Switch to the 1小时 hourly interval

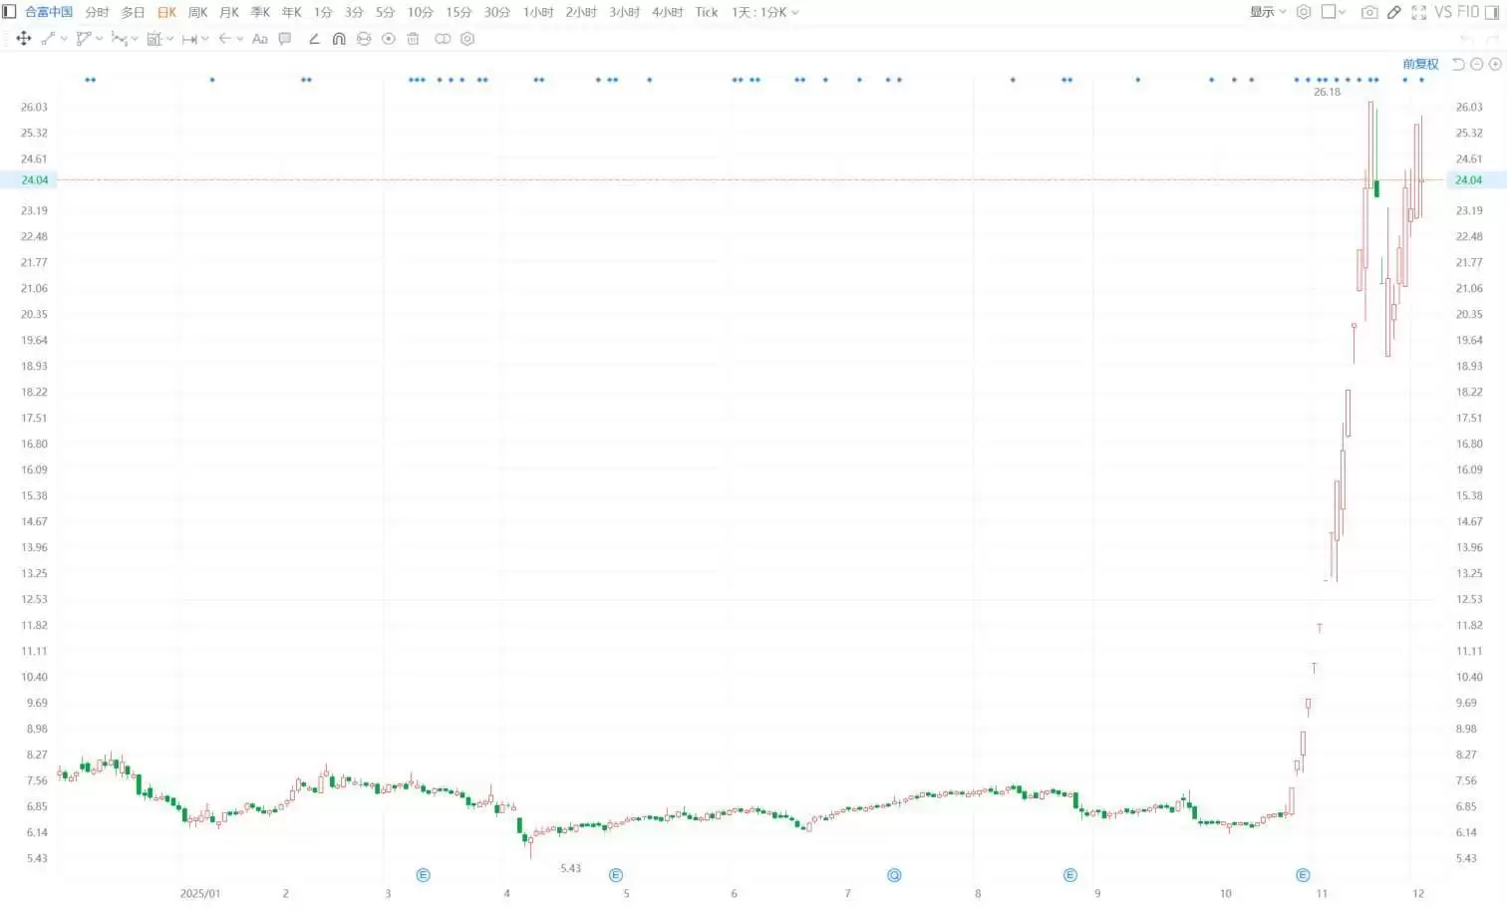click(538, 12)
